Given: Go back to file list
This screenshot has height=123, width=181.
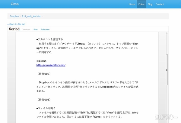Looking at the screenshot, I should point(16,24).
